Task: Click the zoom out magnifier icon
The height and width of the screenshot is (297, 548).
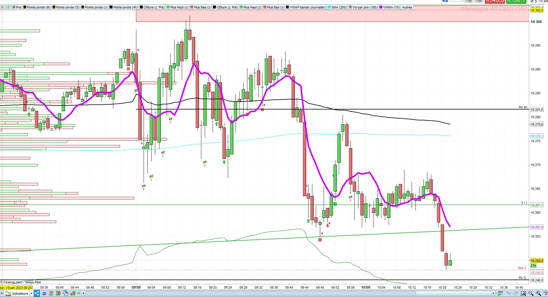Action: 531,293
